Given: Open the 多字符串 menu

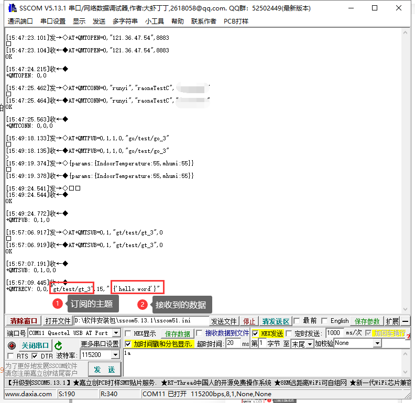Looking at the screenshot, I should [x=125, y=21].
